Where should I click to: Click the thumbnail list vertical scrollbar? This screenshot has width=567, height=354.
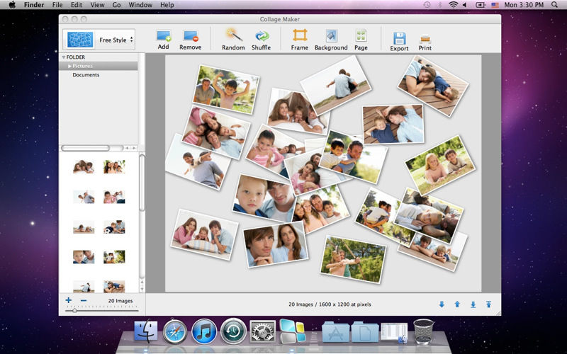point(142,183)
